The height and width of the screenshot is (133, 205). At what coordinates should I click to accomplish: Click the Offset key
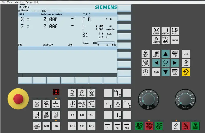(x=175, y=31)
